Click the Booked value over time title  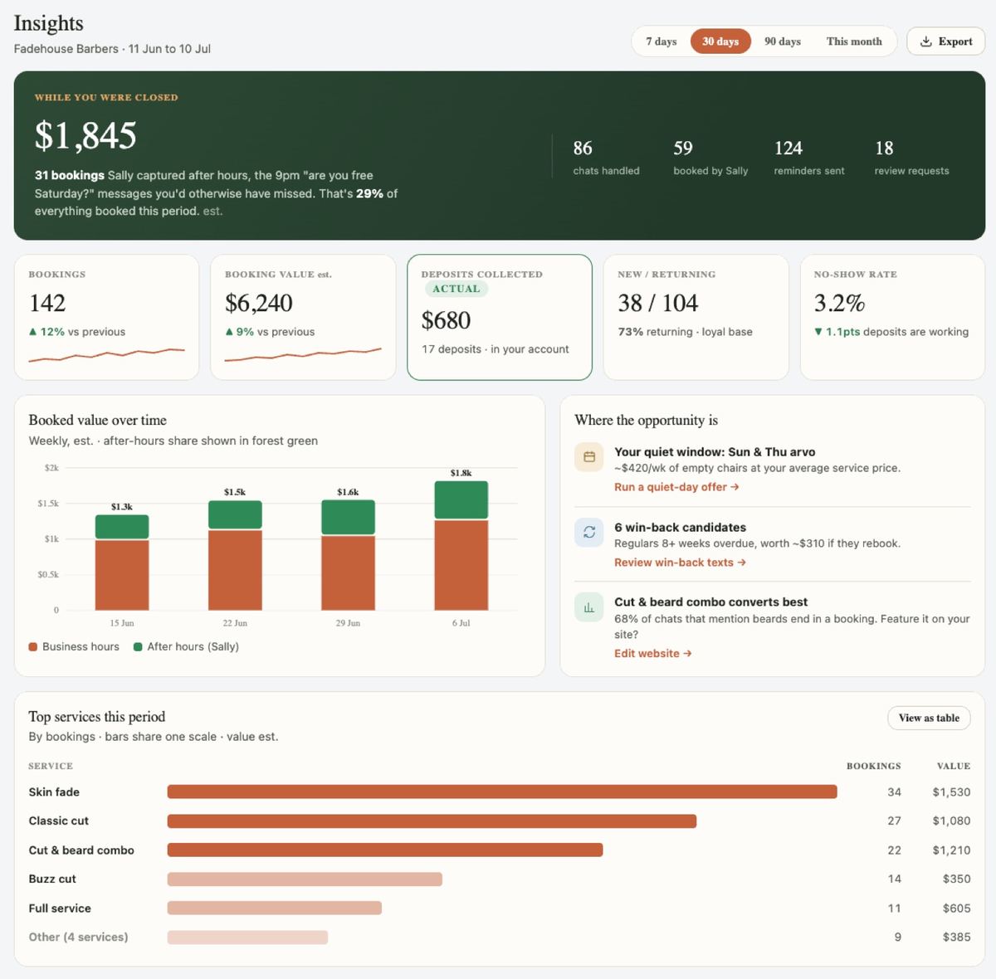[x=97, y=421]
